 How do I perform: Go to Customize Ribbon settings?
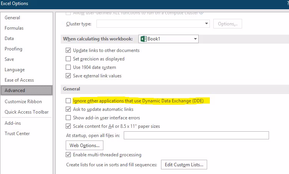click(x=23, y=102)
